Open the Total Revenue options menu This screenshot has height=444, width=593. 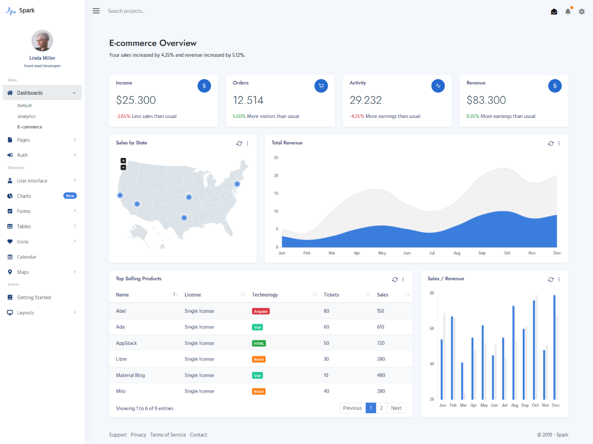click(x=559, y=143)
